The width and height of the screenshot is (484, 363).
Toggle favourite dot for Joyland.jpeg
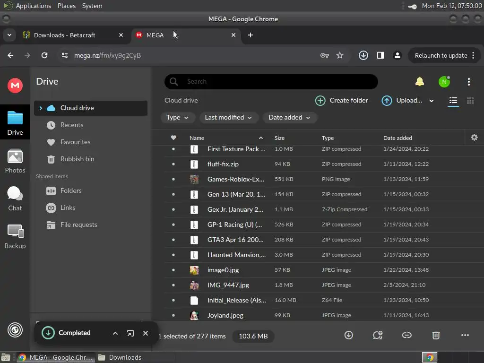click(x=173, y=315)
